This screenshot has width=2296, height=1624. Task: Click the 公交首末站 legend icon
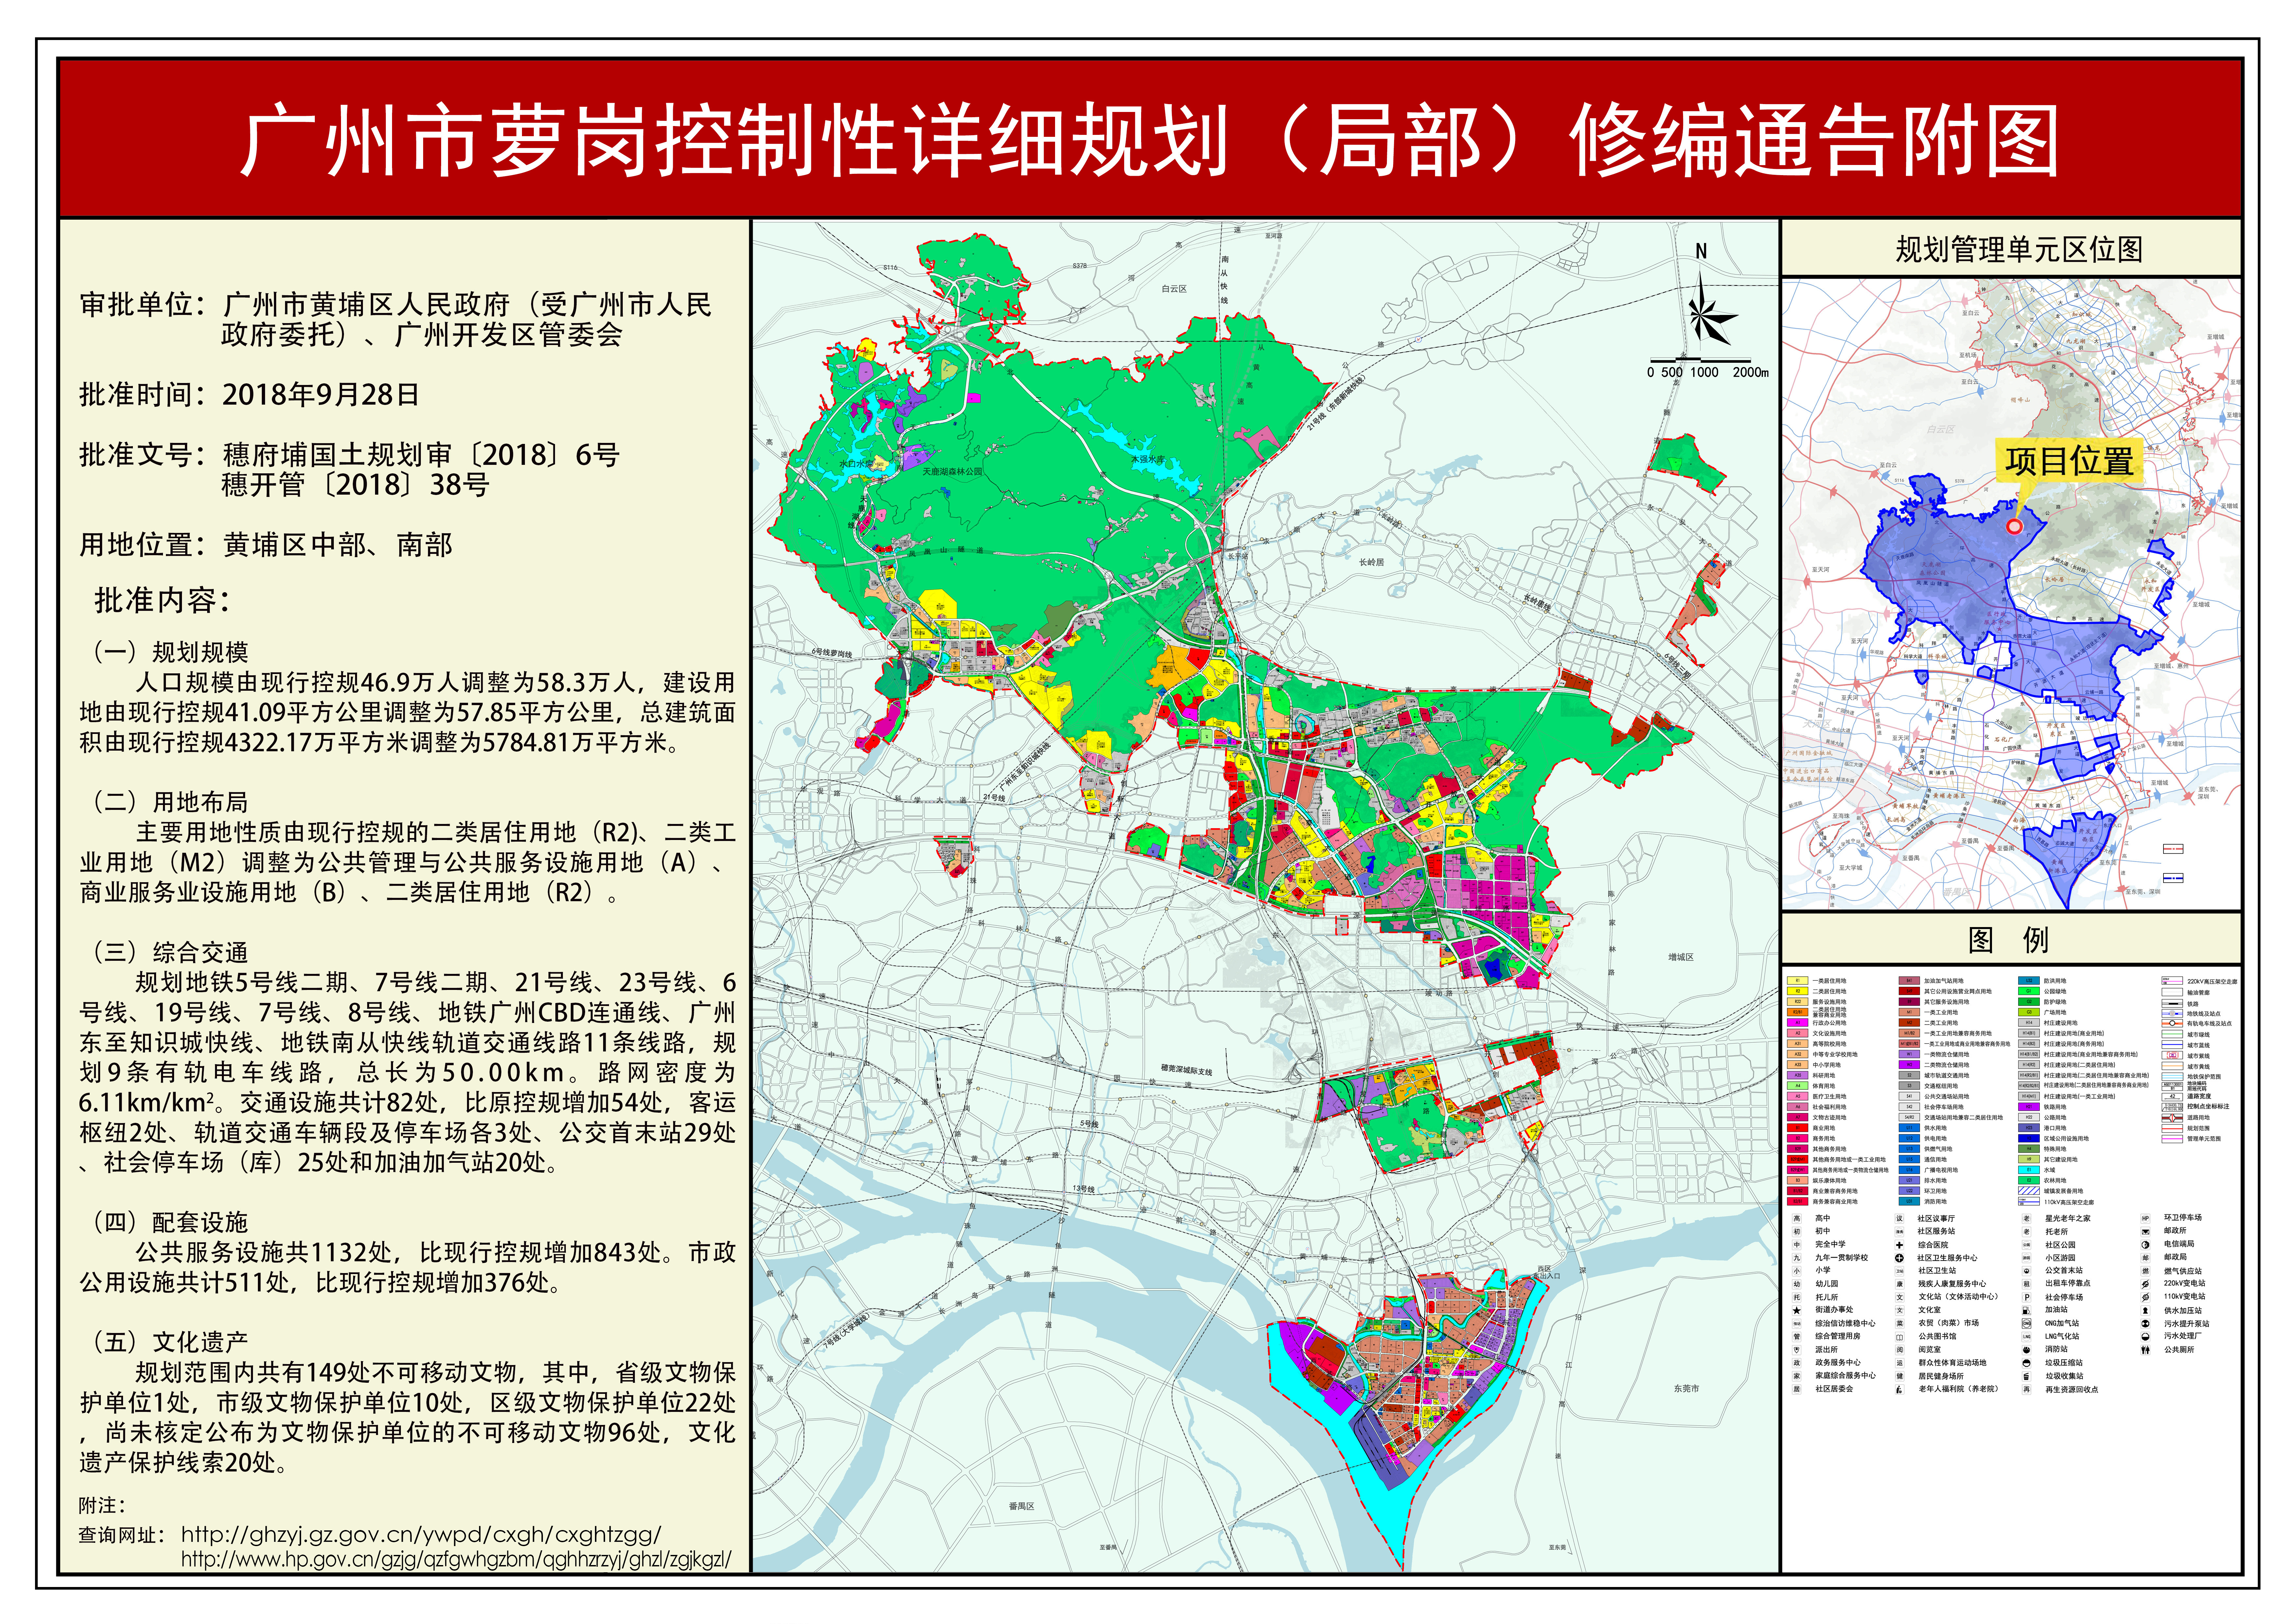(x=2027, y=1271)
